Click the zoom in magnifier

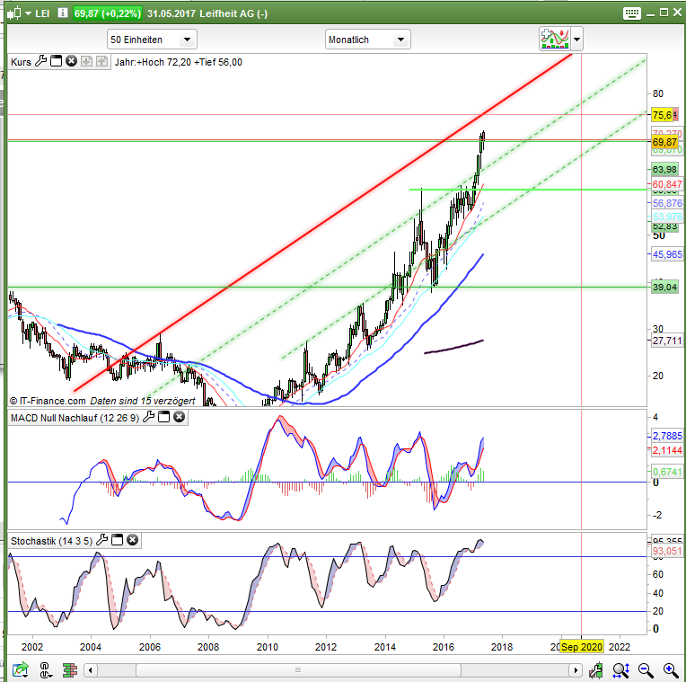click(x=671, y=669)
